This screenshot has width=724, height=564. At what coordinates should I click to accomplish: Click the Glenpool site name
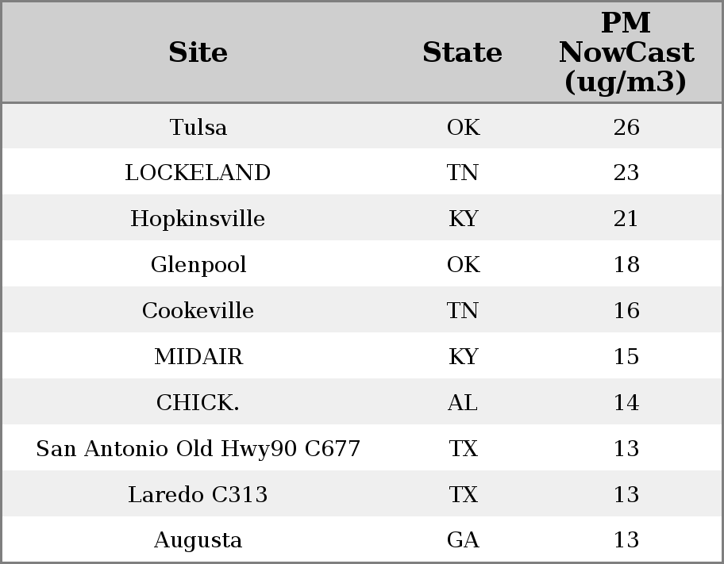coord(198,264)
